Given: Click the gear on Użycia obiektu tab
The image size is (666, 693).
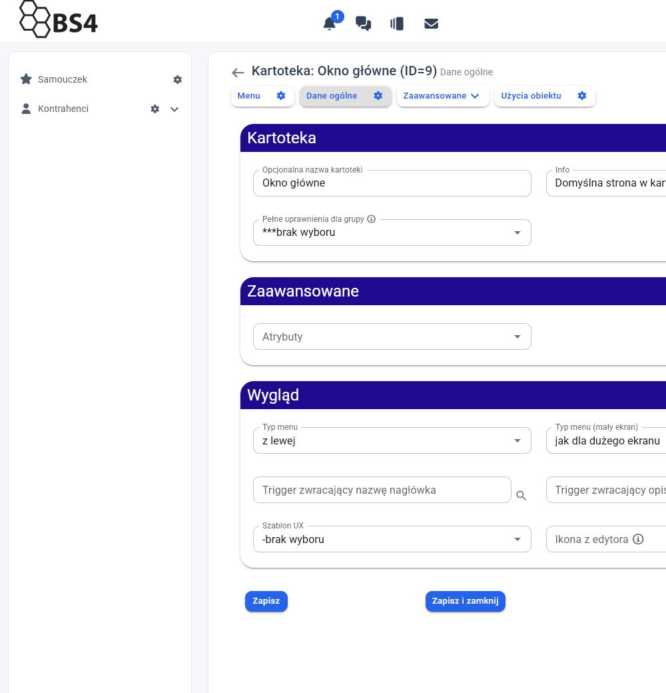Looking at the screenshot, I should point(582,95).
